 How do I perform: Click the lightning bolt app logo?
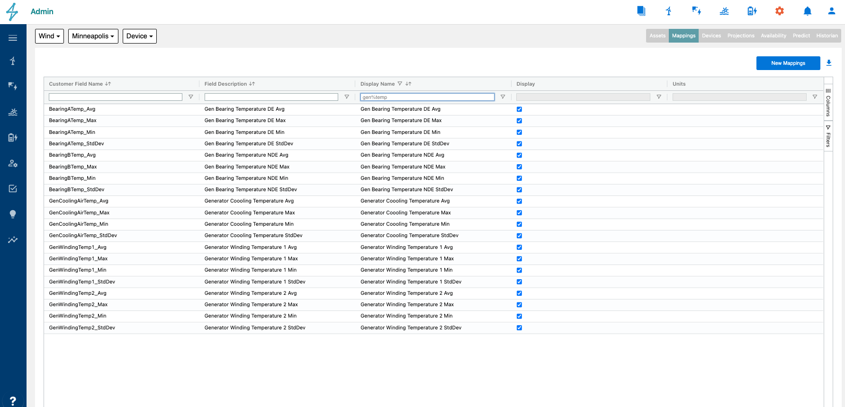pyautogui.click(x=12, y=12)
